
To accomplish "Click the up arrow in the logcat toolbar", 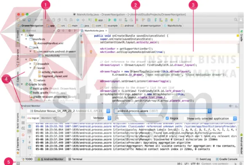I will click(30, 137).
